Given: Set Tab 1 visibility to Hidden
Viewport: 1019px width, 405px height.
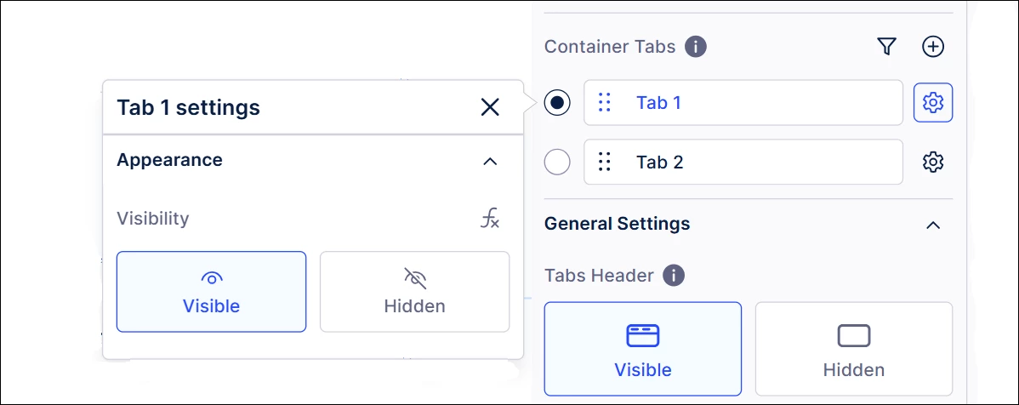Looking at the screenshot, I should coord(414,292).
